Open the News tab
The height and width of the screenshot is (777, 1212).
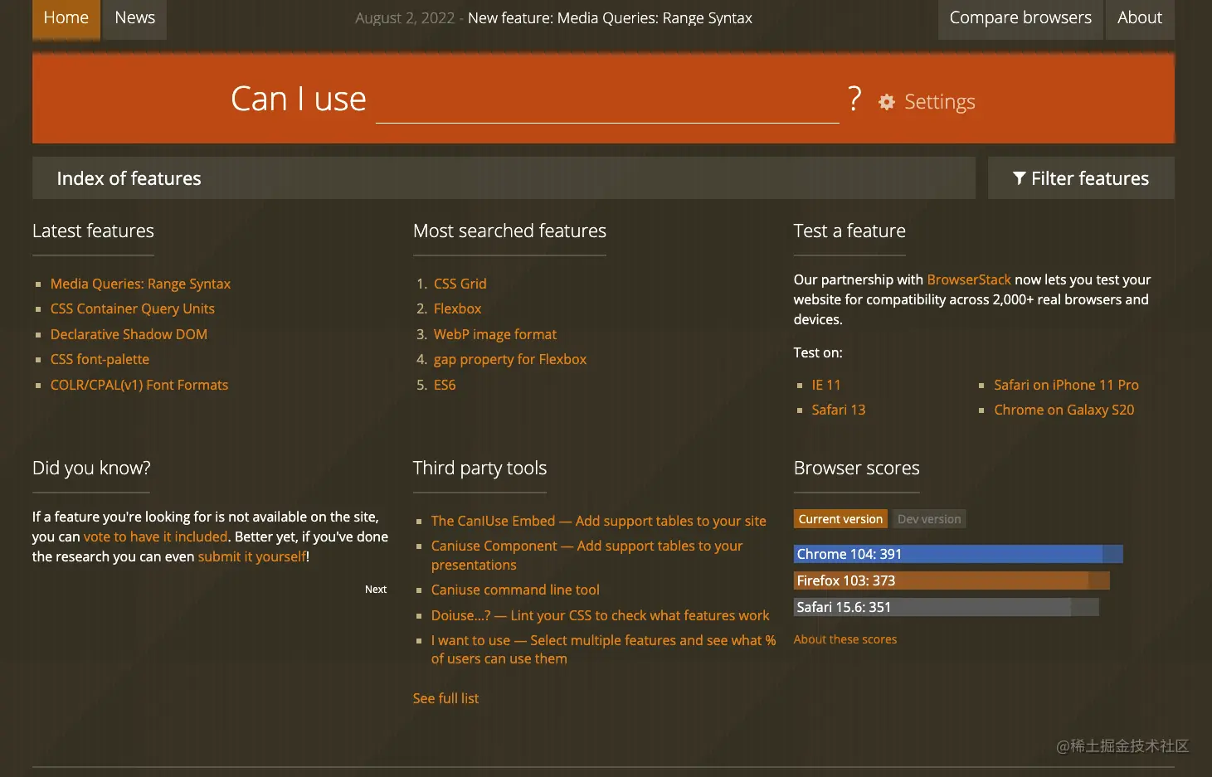tap(135, 18)
